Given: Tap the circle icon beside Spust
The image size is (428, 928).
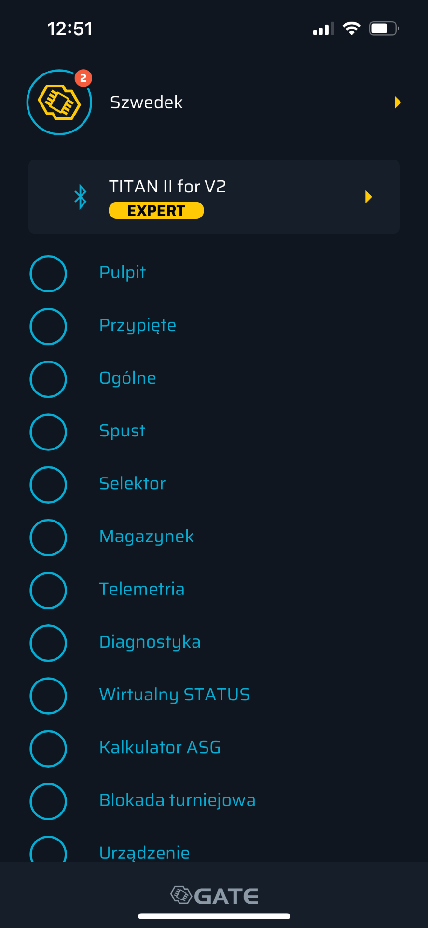Looking at the screenshot, I should click(48, 432).
